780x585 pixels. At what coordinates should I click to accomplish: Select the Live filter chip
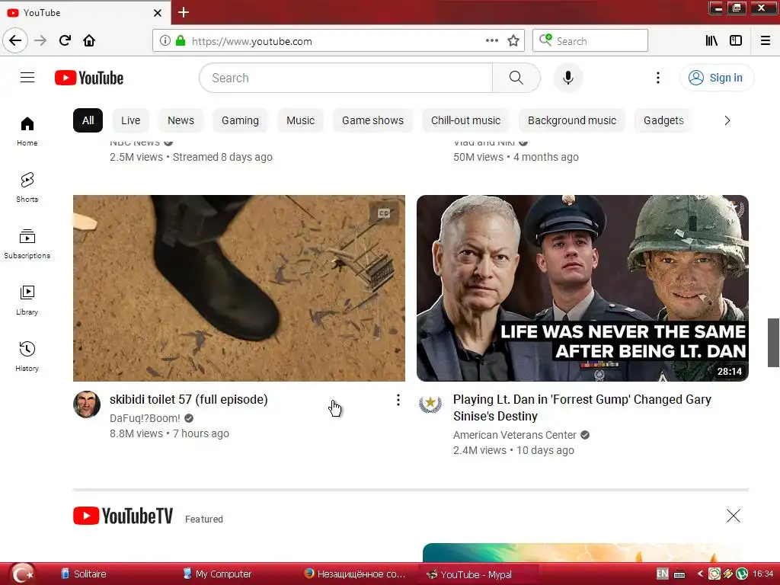click(x=130, y=120)
